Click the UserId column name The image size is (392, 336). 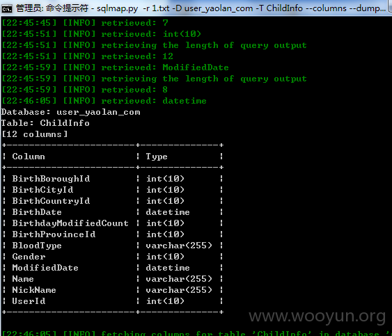coord(29,301)
